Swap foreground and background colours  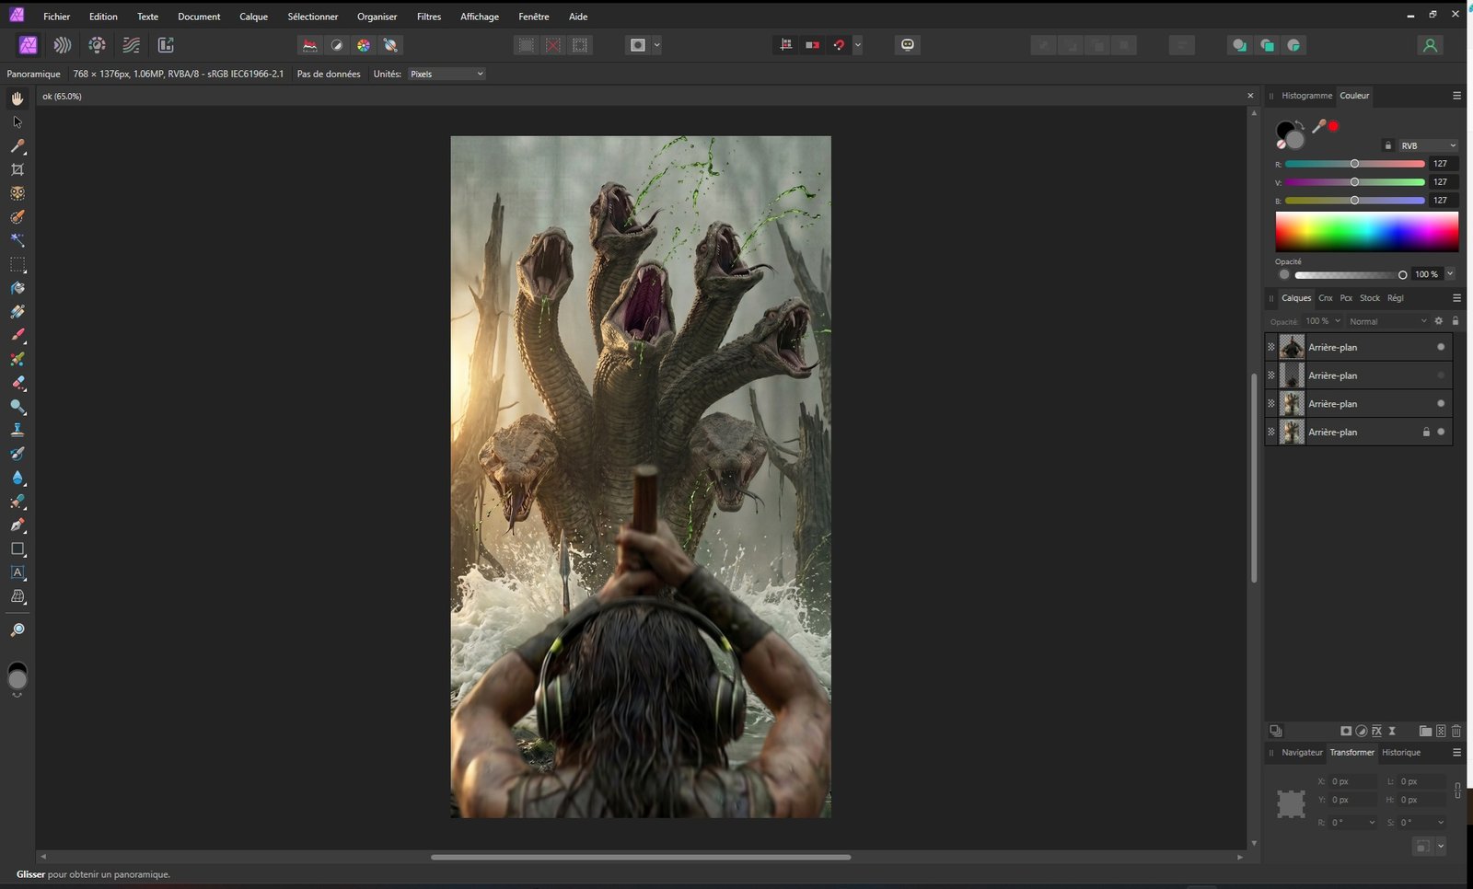pos(1301,125)
